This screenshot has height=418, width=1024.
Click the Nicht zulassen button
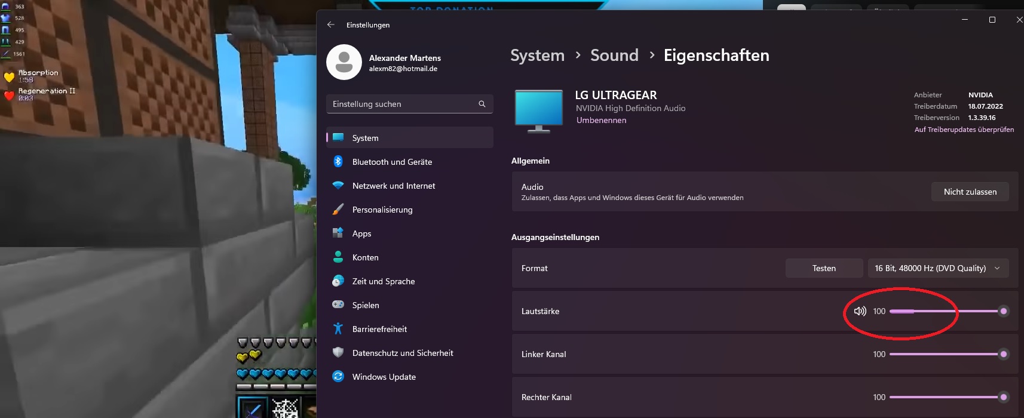[x=970, y=192]
